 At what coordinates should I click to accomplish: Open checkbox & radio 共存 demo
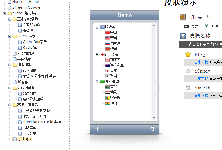pyautogui.click(x=42, y=122)
